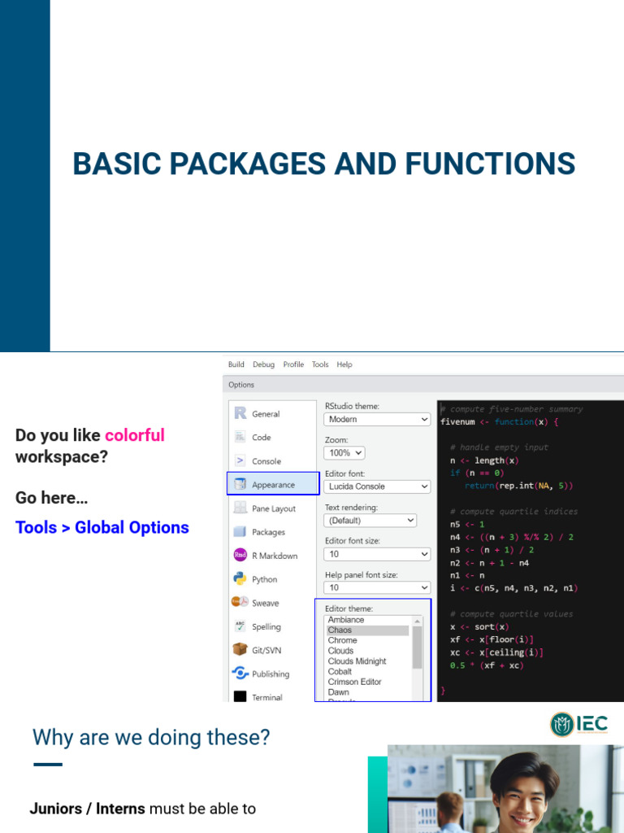The width and height of the screenshot is (624, 833).
Task: Open the Help menu
Action: pyautogui.click(x=344, y=364)
